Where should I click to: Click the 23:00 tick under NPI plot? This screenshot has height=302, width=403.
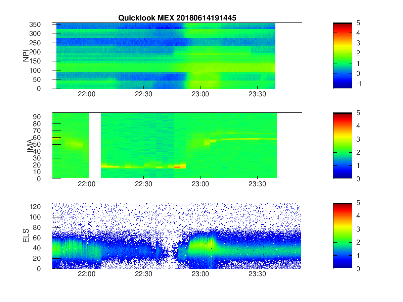coord(200,94)
